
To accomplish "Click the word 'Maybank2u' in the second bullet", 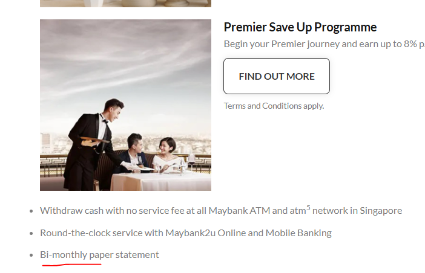I will [190, 233].
